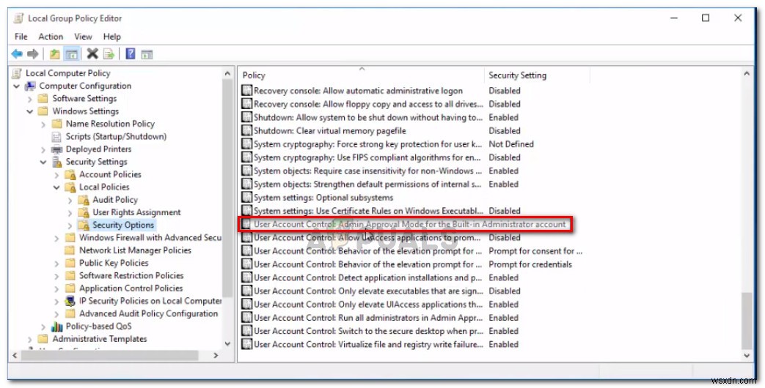This screenshot has width=765, height=388.
Task: Click the Local Computer Policy icon
Action: (x=17, y=73)
